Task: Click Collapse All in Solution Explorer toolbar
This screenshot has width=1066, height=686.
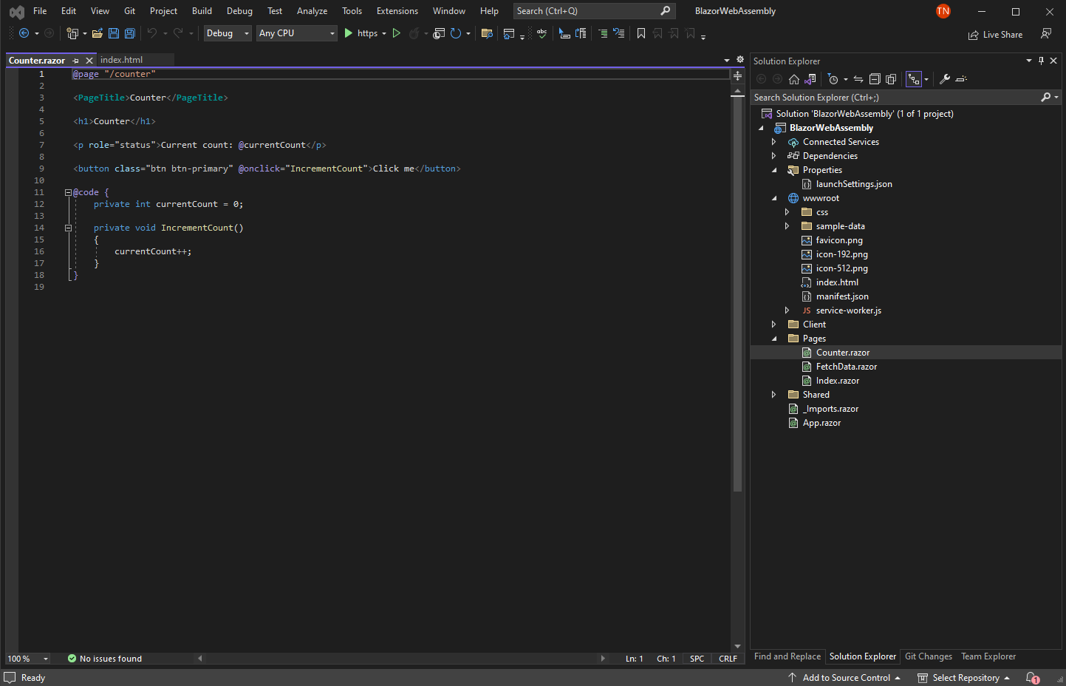Action: [875, 79]
